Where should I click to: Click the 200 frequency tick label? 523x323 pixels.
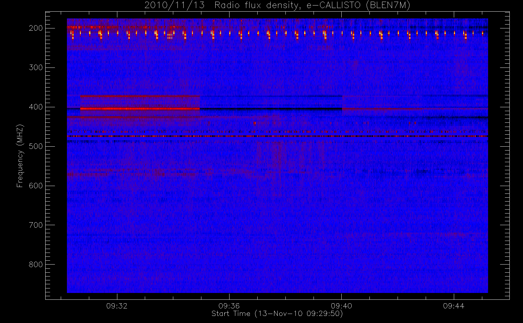[x=36, y=28]
